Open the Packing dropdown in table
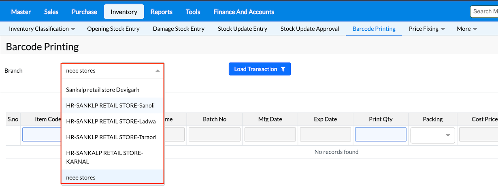This screenshot has height=188, width=498. [x=432, y=135]
